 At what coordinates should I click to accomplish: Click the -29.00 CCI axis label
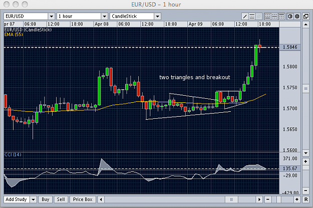[290, 175]
